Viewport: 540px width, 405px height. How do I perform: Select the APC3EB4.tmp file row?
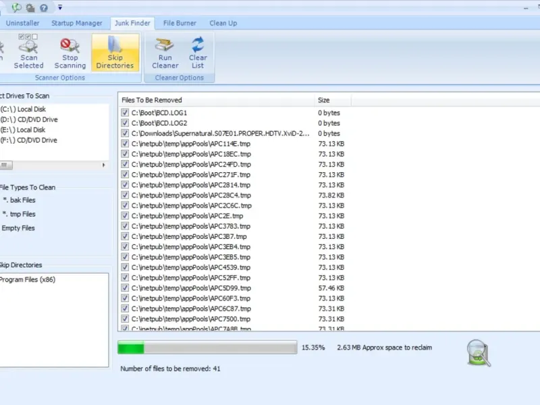pos(191,247)
